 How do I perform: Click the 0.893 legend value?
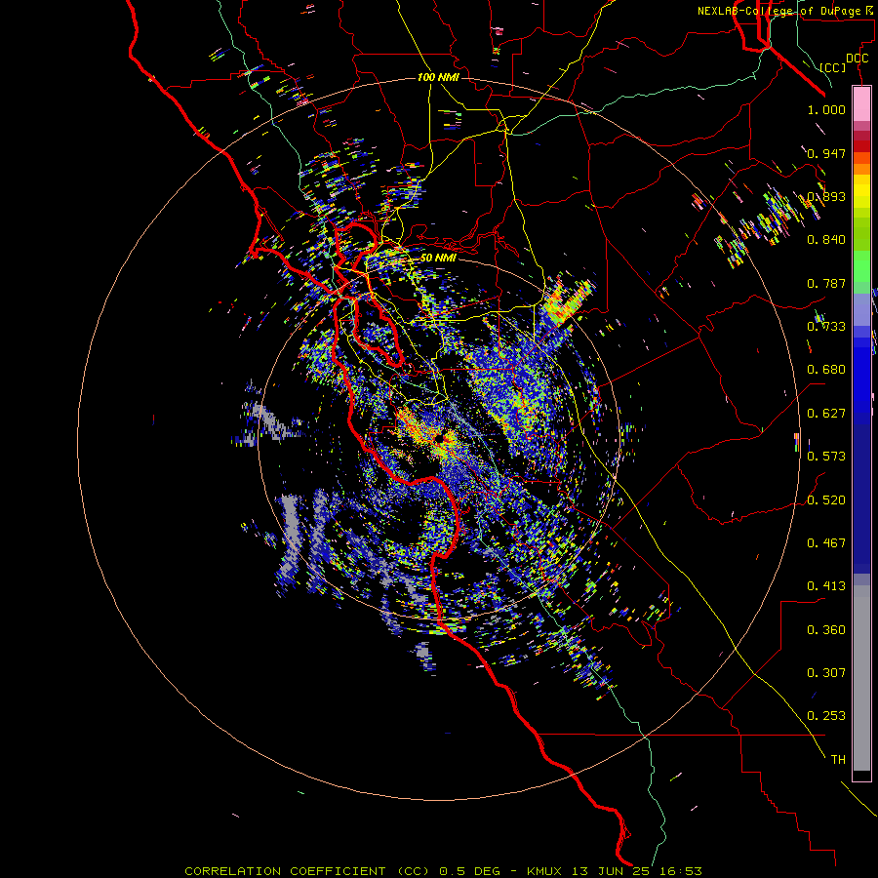(x=826, y=196)
